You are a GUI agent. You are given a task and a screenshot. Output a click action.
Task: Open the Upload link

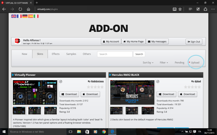click(195, 63)
